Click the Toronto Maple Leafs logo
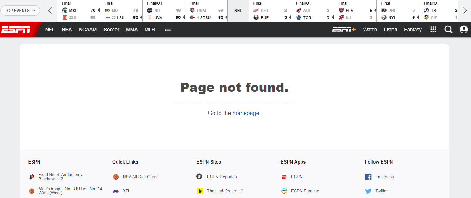Image resolution: width=471 pixels, height=198 pixels. 299,17
